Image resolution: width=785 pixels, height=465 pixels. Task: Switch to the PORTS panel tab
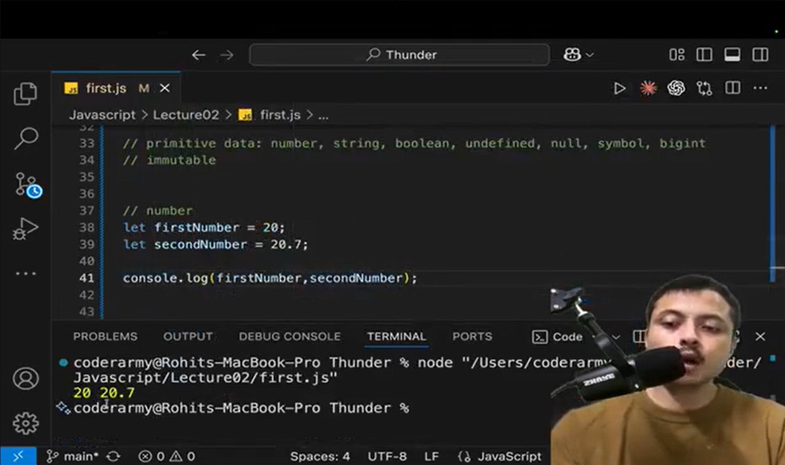point(472,337)
